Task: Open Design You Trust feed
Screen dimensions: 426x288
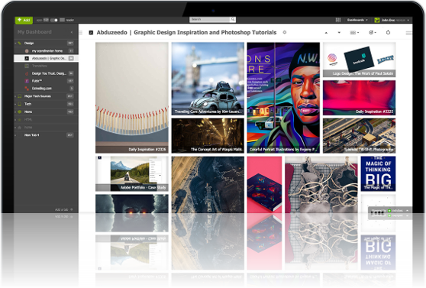Action: 49,73
